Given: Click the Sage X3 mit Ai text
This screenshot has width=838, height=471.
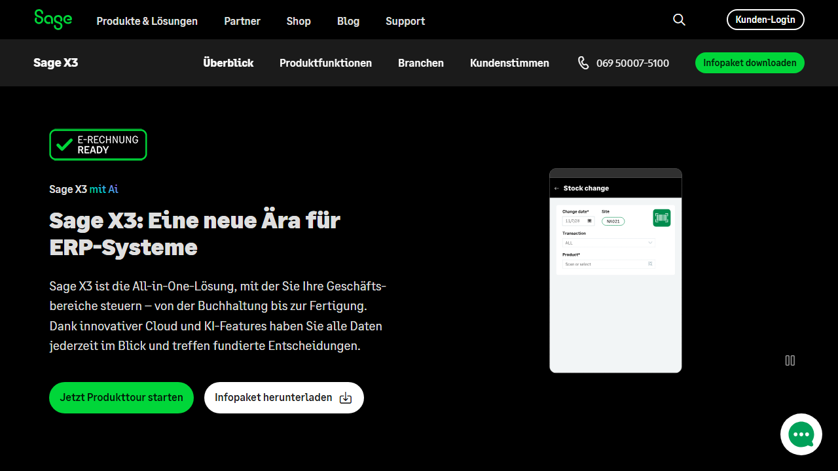Looking at the screenshot, I should pyautogui.click(x=84, y=189).
